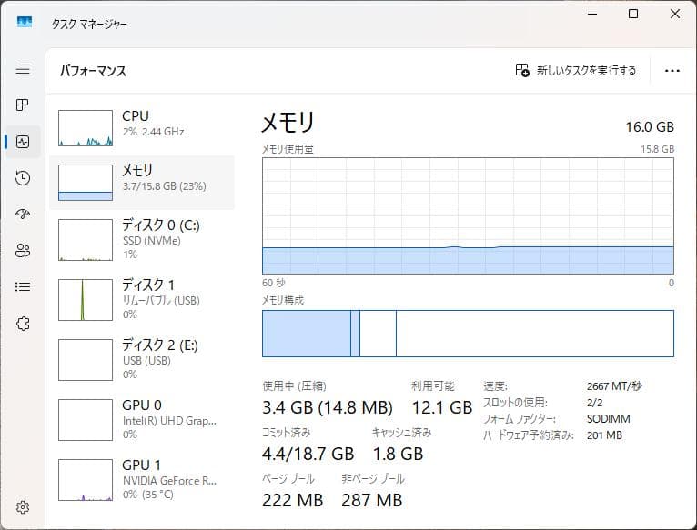The image size is (697, 530).
Task: Open Task Manager settings gear
Action: click(23, 507)
